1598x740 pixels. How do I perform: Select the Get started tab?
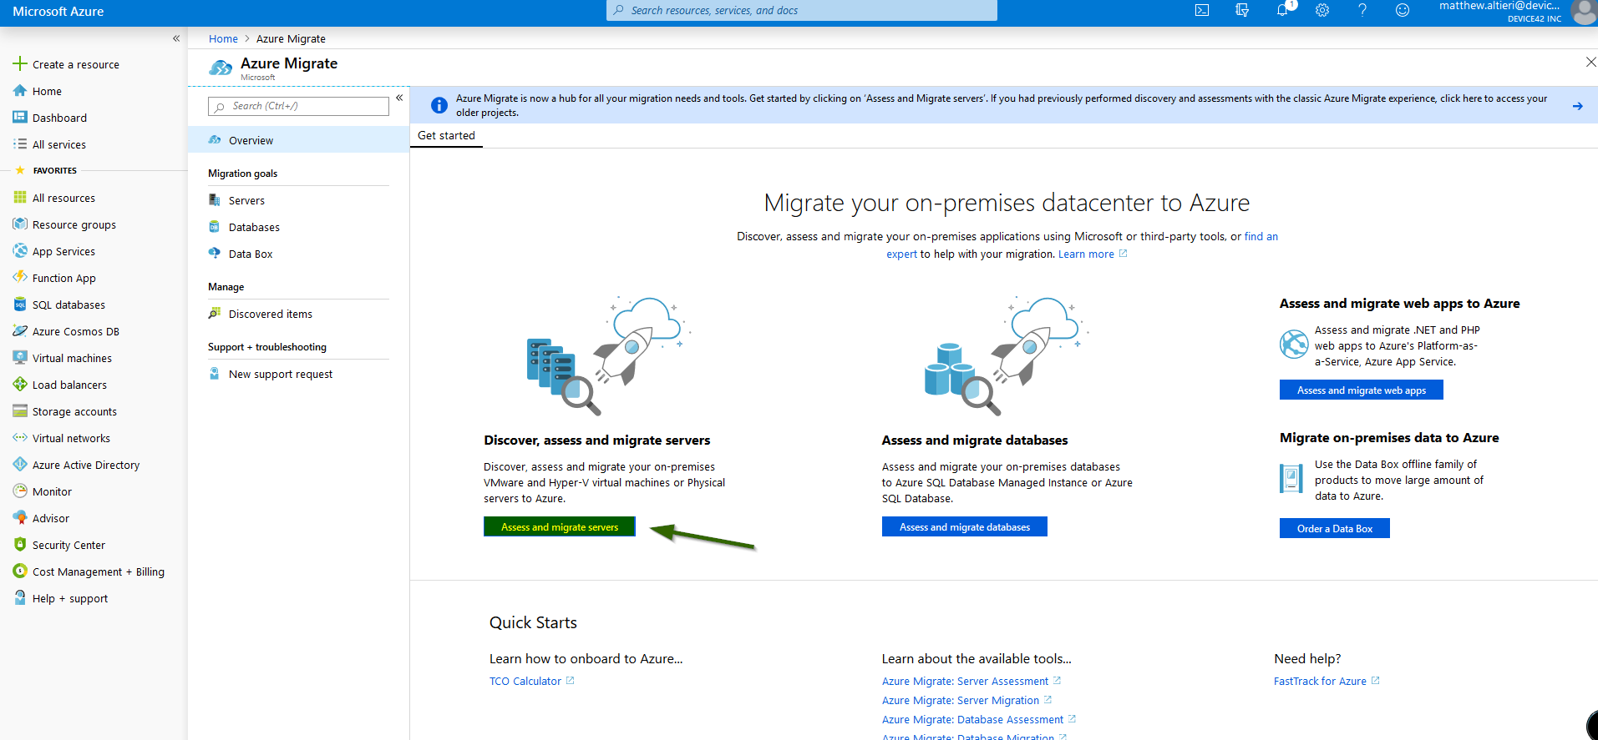click(446, 135)
